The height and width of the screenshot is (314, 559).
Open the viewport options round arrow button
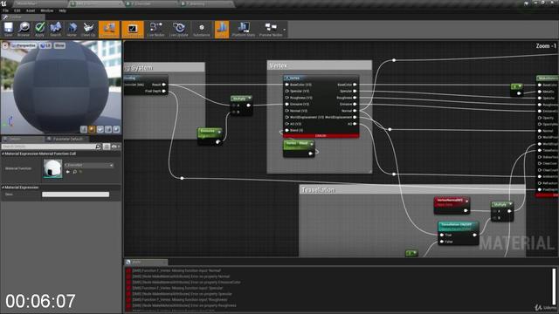(5, 45)
